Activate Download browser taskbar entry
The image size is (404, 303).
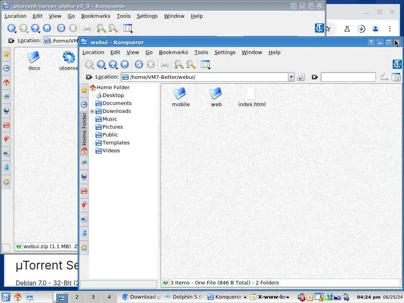(142, 297)
